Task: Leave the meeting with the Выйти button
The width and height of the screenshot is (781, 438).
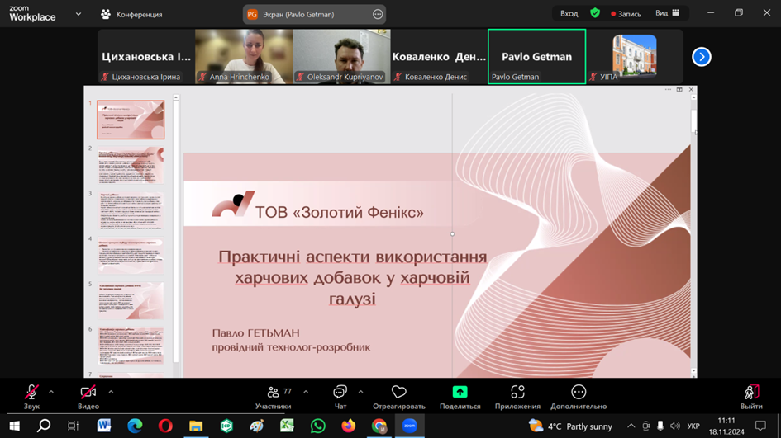Action: click(751, 397)
